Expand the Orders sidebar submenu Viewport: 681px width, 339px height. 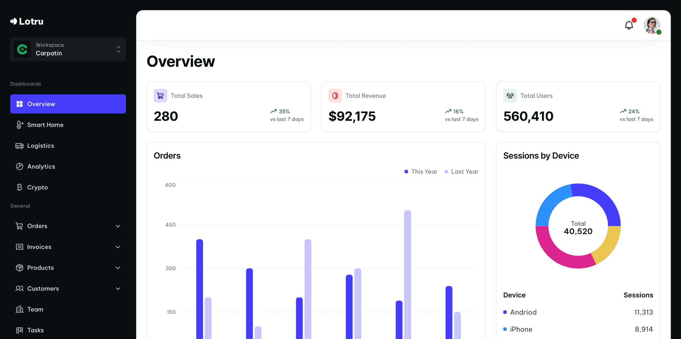click(x=118, y=226)
